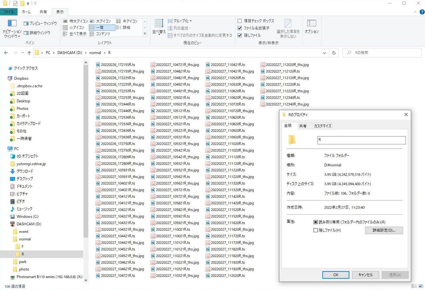Viewport: 425px width, 290px height.
Task: Select 特大アイコン layout
Action: click(75, 21)
